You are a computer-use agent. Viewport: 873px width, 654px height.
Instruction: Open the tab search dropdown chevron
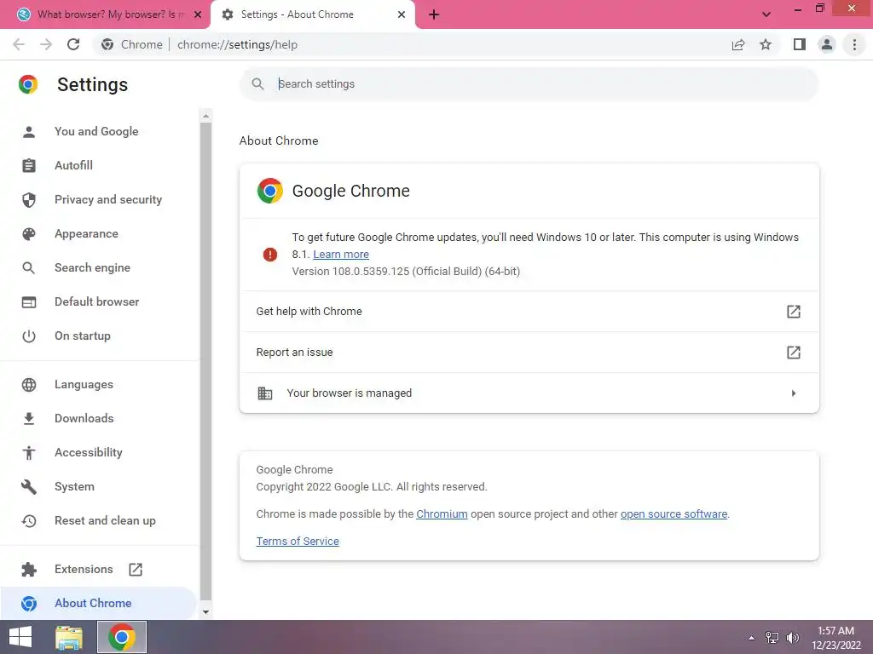coord(766,14)
